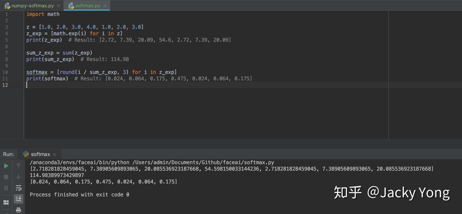Pause the console output

(x=6, y=188)
